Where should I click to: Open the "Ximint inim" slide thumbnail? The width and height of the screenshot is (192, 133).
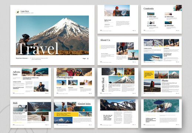74,114
